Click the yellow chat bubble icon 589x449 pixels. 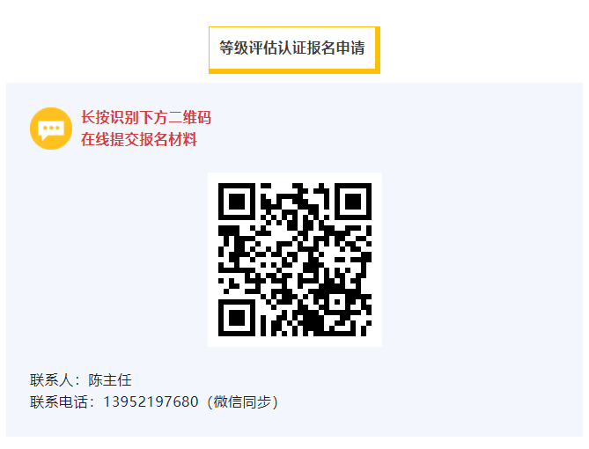point(51,129)
